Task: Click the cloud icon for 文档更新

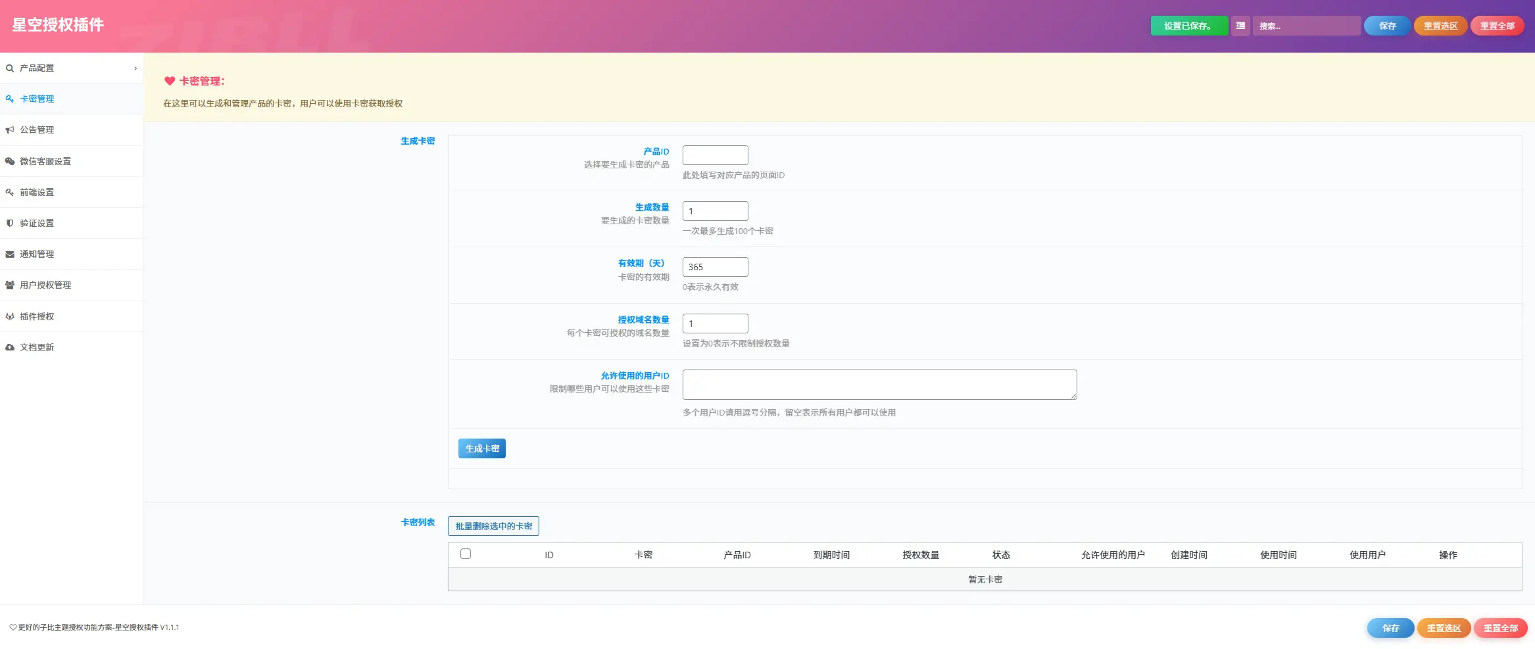Action: pos(10,348)
